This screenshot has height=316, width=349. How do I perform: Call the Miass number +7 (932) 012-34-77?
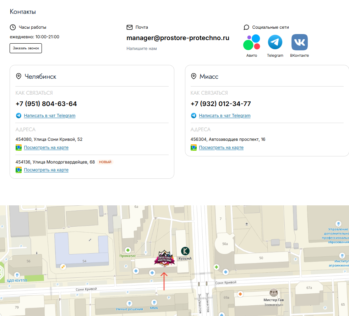pyautogui.click(x=221, y=104)
